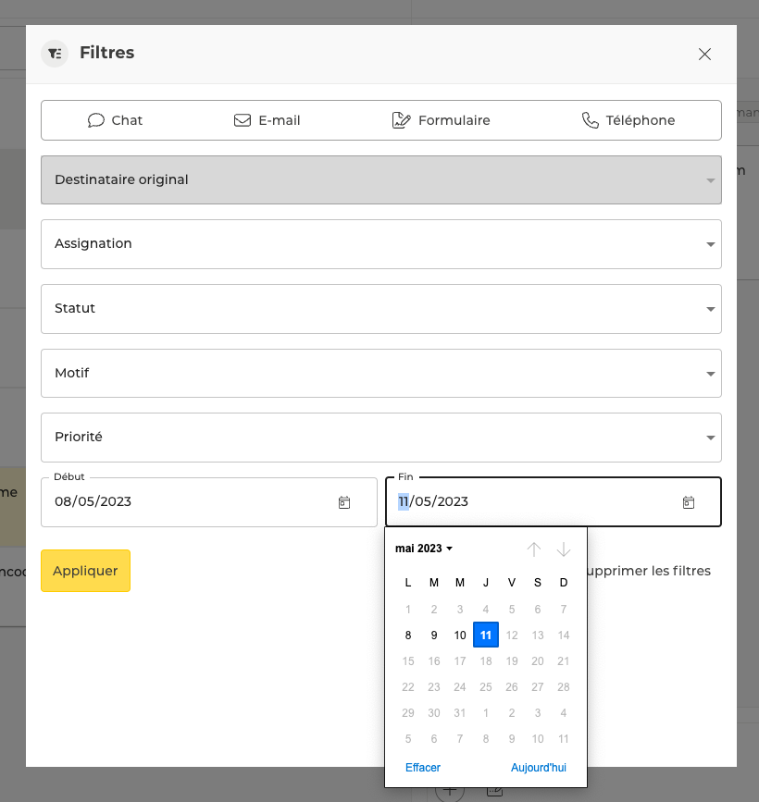The width and height of the screenshot is (759, 802).
Task: Expand the Assignation dropdown
Action: pyautogui.click(x=380, y=244)
